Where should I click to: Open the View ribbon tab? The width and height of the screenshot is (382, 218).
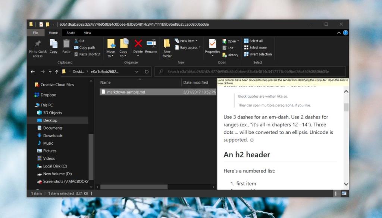point(87,32)
